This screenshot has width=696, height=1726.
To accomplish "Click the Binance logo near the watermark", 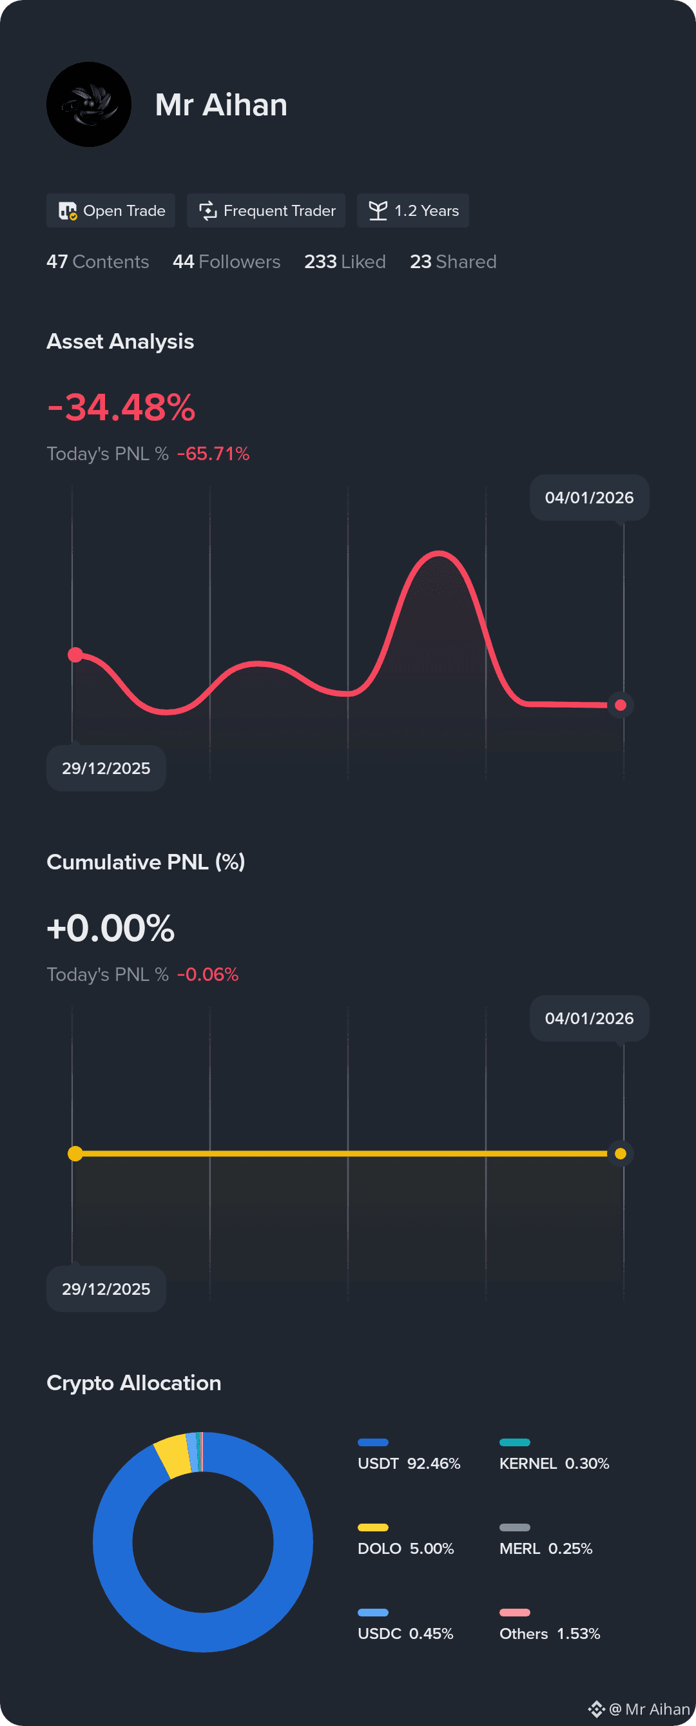I will (x=596, y=1709).
